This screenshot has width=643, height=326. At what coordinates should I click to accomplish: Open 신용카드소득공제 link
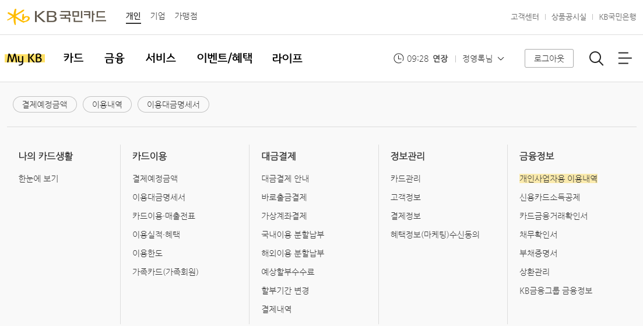550,197
